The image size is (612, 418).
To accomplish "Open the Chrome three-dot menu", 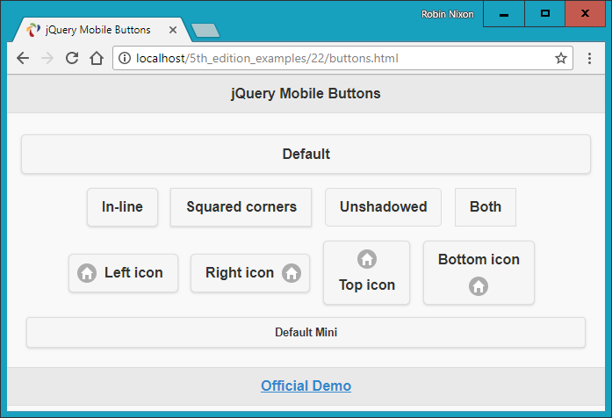I will [591, 58].
